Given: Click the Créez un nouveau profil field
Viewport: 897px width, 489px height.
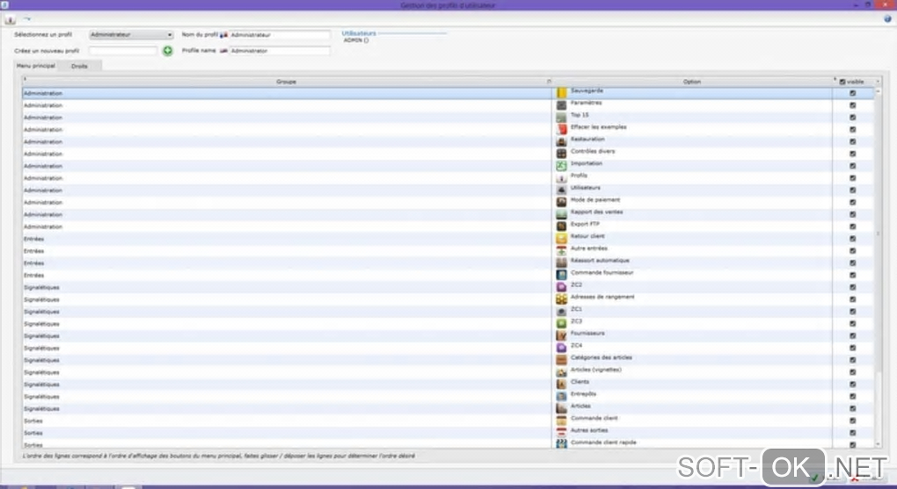Looking at the screenshot, I should pos(123,51).
